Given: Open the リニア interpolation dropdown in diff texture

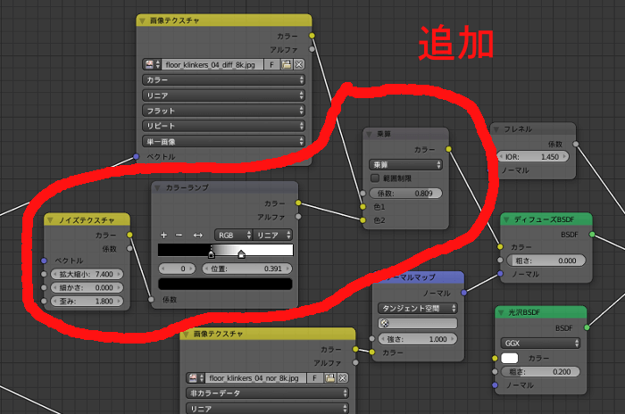Looking at the screenshot, I should (x=223, y=95).
